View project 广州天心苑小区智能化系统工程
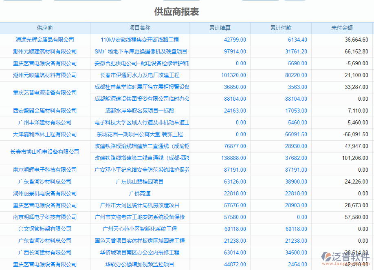 (x=139, y=229)
